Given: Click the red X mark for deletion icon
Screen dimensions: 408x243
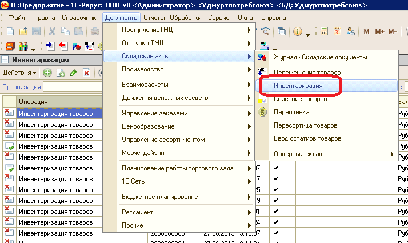Looking at the screenshot, I should tap(87, 73).
